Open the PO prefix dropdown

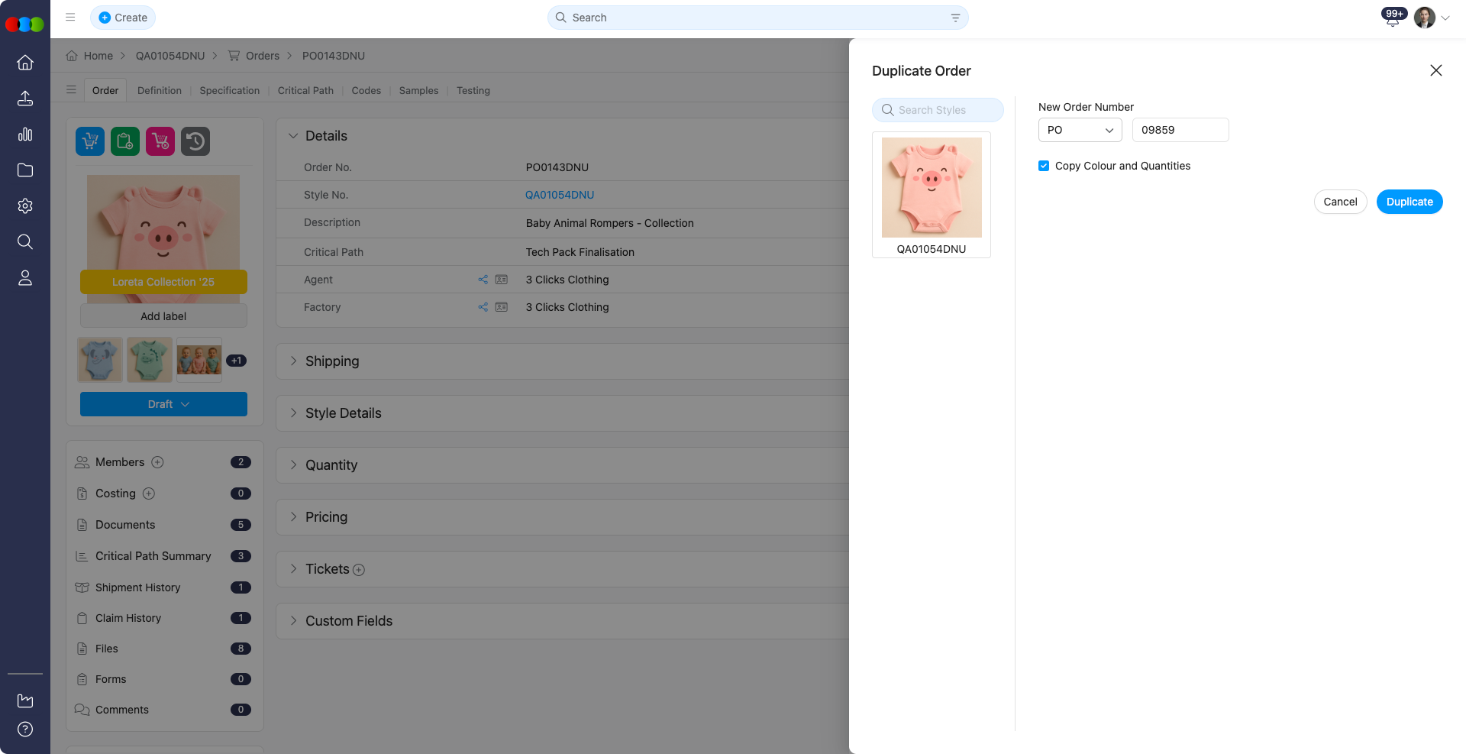tap(1080, 130)
